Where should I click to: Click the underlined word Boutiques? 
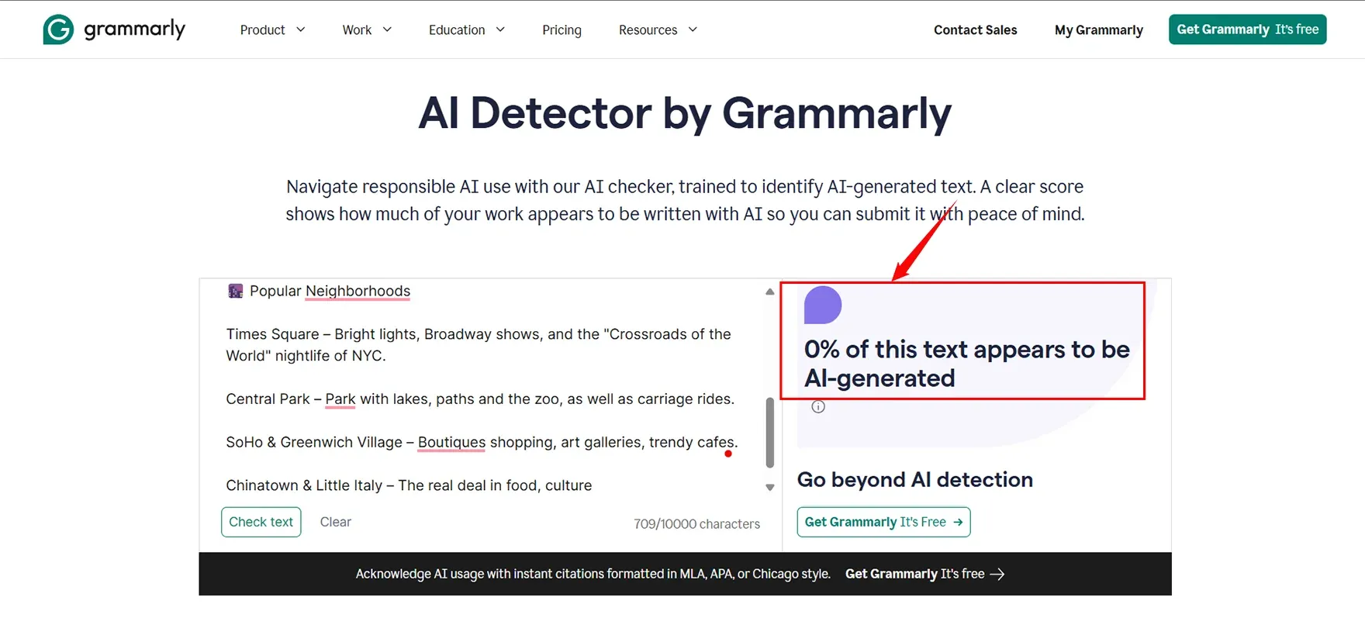point(451,442)
